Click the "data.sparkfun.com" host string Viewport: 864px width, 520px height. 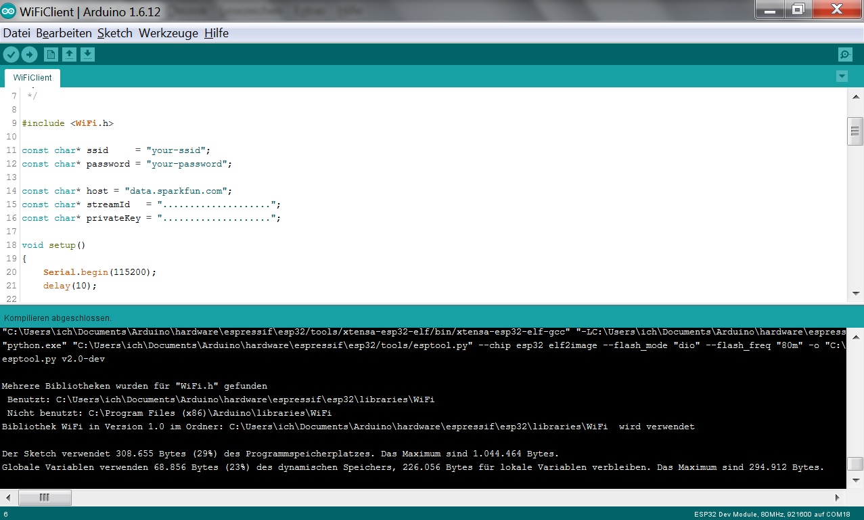tap(176, 191)
